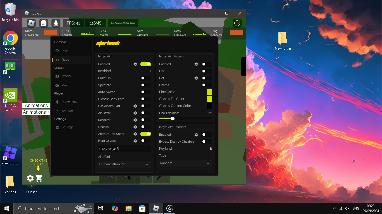382x214 pixels.
Task: Select the Rage combat tab
Action: 72,60
